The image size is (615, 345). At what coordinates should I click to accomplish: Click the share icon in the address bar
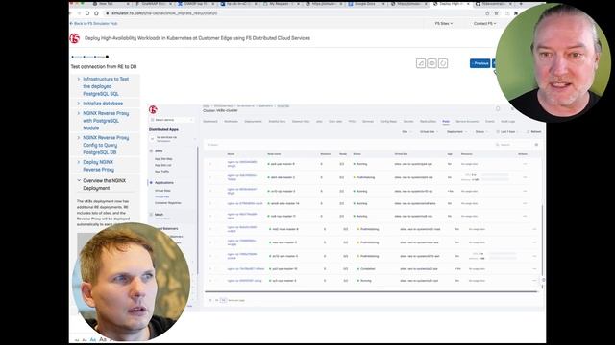pyautogui.click(x=487, y=13)
